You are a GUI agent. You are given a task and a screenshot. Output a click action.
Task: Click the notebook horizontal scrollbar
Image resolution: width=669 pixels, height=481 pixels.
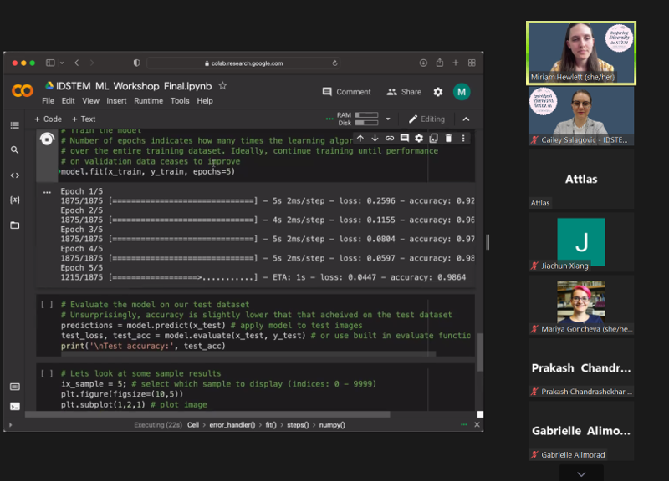pyautogui.click(x=207, y=414)
